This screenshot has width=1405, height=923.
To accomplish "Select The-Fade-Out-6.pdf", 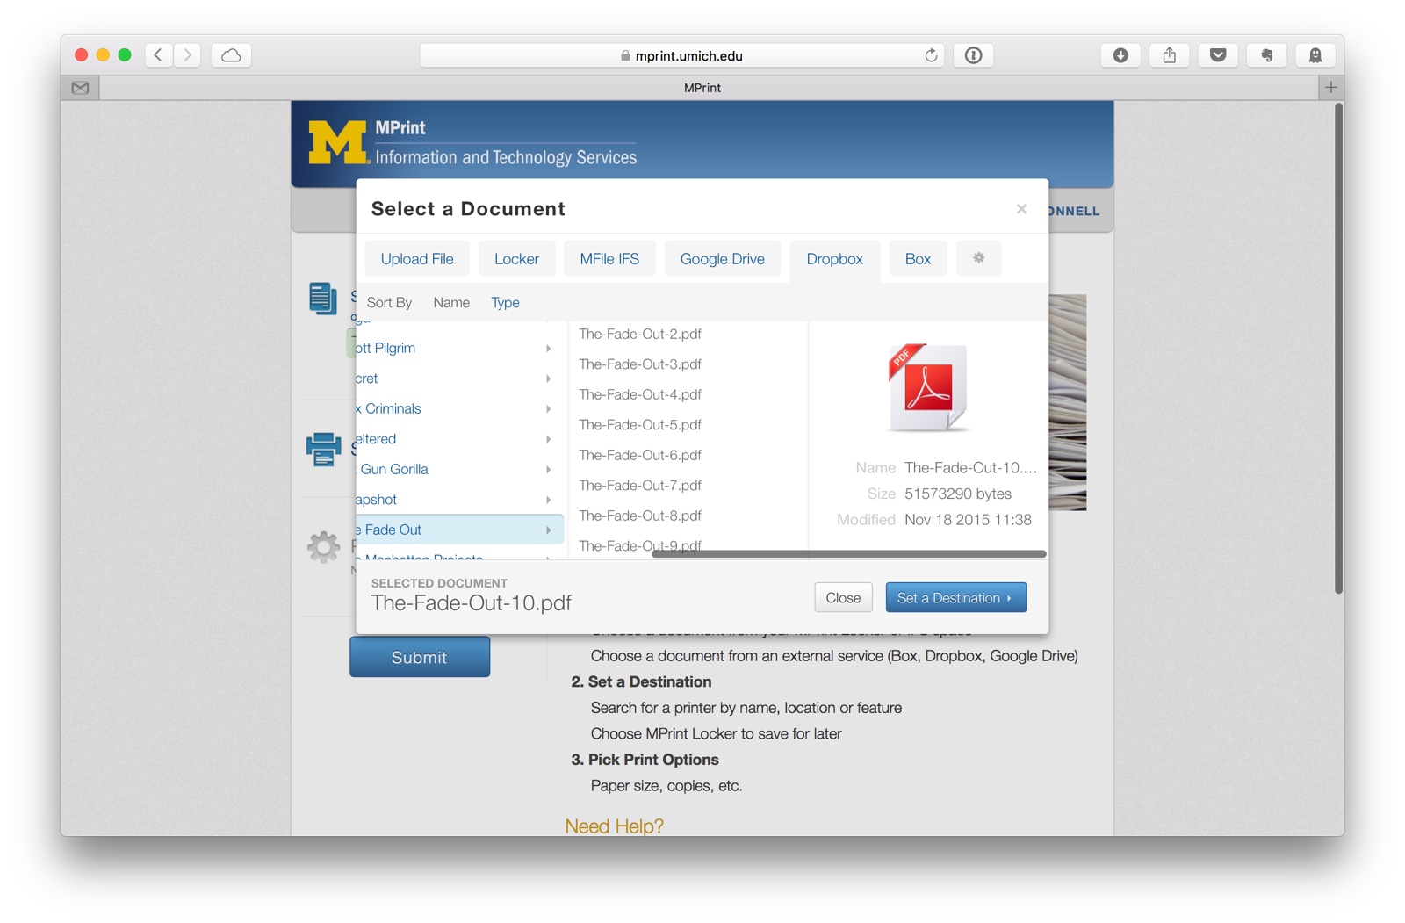I will click(x=640, y=455).
